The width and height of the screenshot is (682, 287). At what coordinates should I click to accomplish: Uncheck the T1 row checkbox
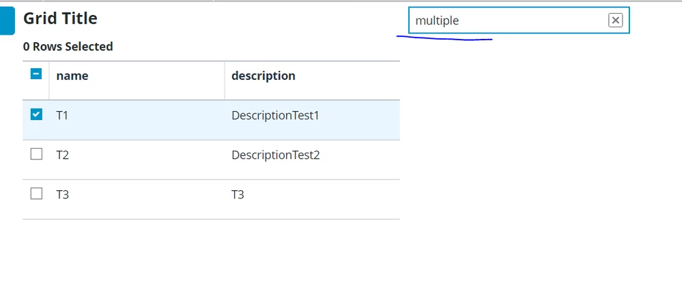pyautogui.click(x=36, y=115)
